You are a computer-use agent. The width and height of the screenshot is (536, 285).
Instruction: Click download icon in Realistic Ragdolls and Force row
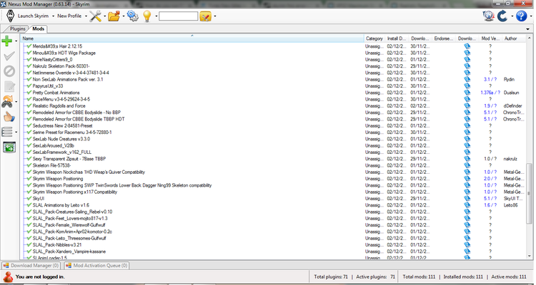[x=467, y=105]
